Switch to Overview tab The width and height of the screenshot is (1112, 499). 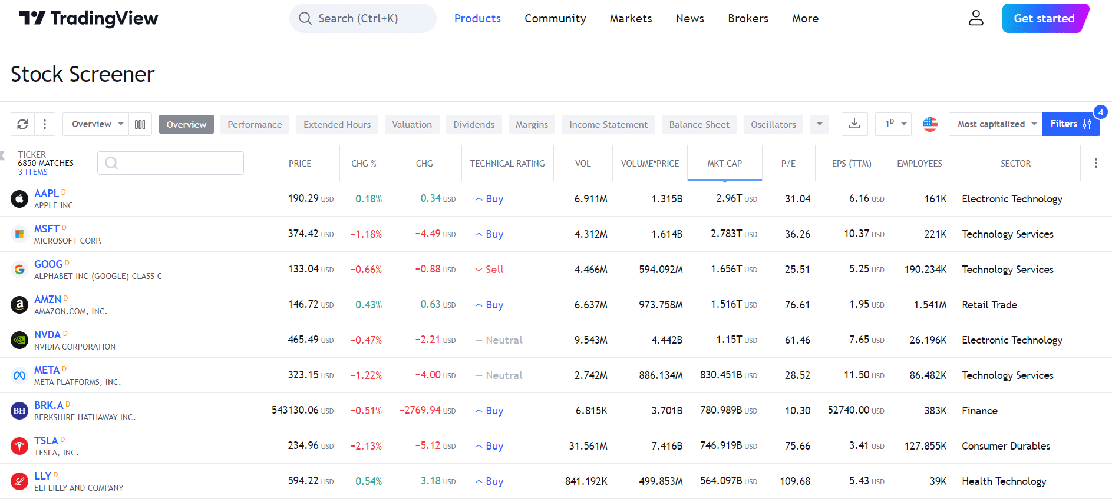(x=186, y=124)
